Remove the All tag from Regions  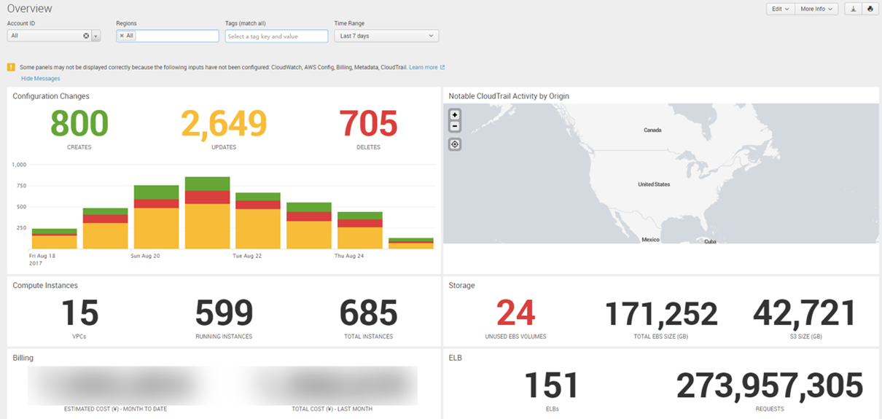(x=122, y=36)
